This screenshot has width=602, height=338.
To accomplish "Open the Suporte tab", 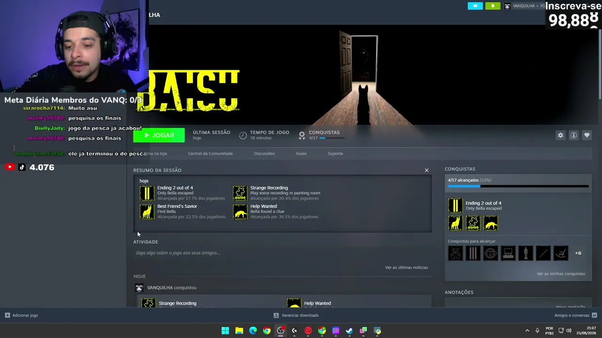I will pos(335,154).
